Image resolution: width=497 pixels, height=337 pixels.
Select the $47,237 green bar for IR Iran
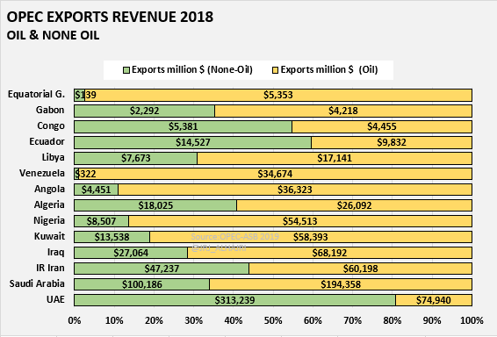[162, 269]
